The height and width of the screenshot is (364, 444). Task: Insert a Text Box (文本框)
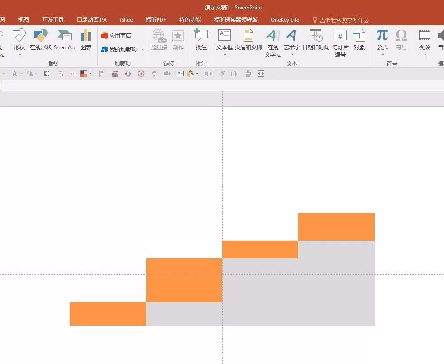[224, 40]
